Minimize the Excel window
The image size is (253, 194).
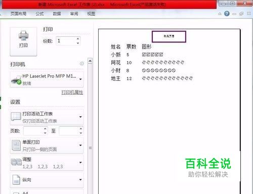224,4
